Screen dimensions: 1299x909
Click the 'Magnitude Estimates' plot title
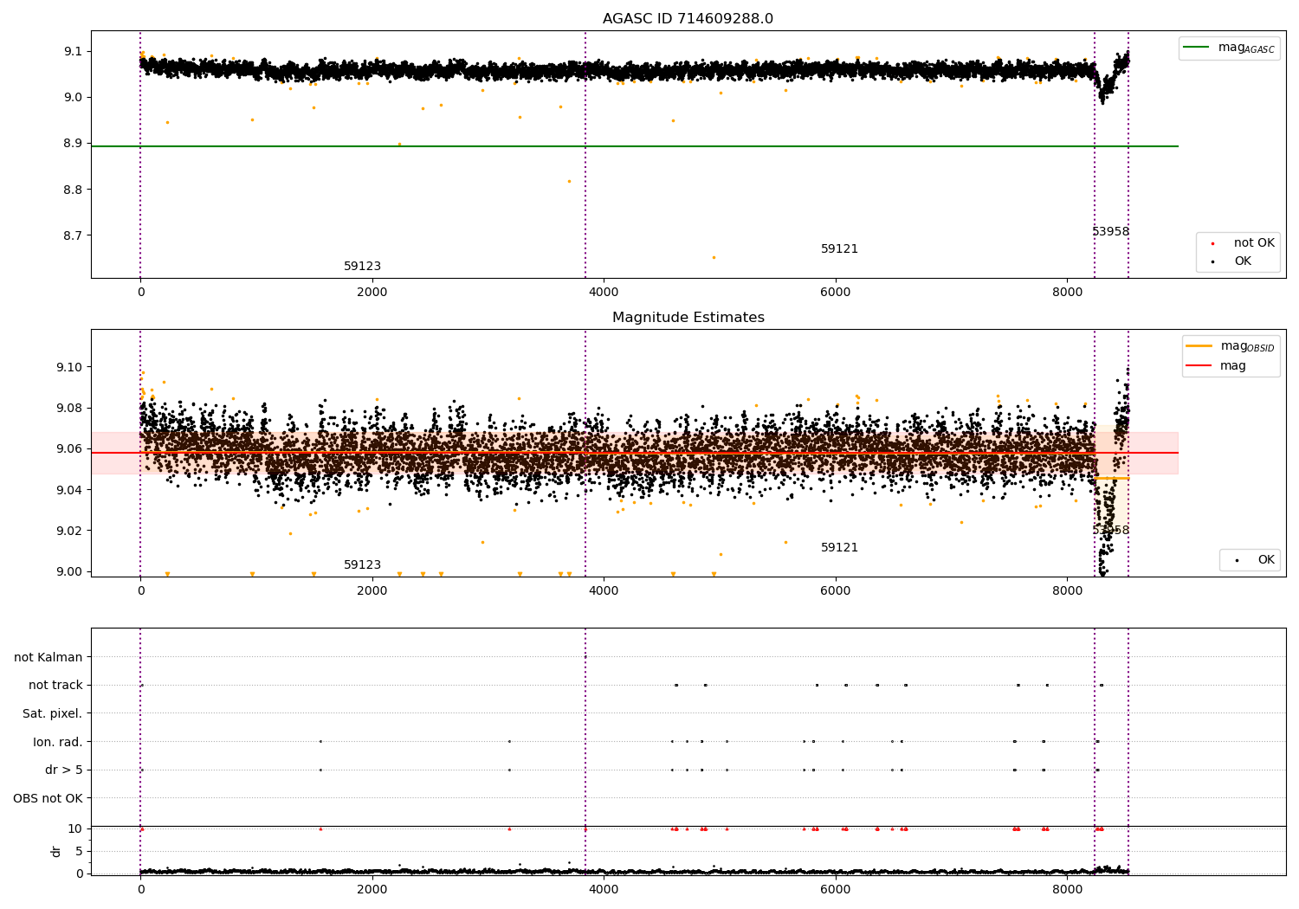[688, 318]
